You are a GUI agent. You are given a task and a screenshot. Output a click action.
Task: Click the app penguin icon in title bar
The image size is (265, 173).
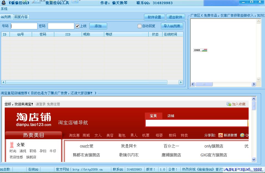[x=3, y=2]
